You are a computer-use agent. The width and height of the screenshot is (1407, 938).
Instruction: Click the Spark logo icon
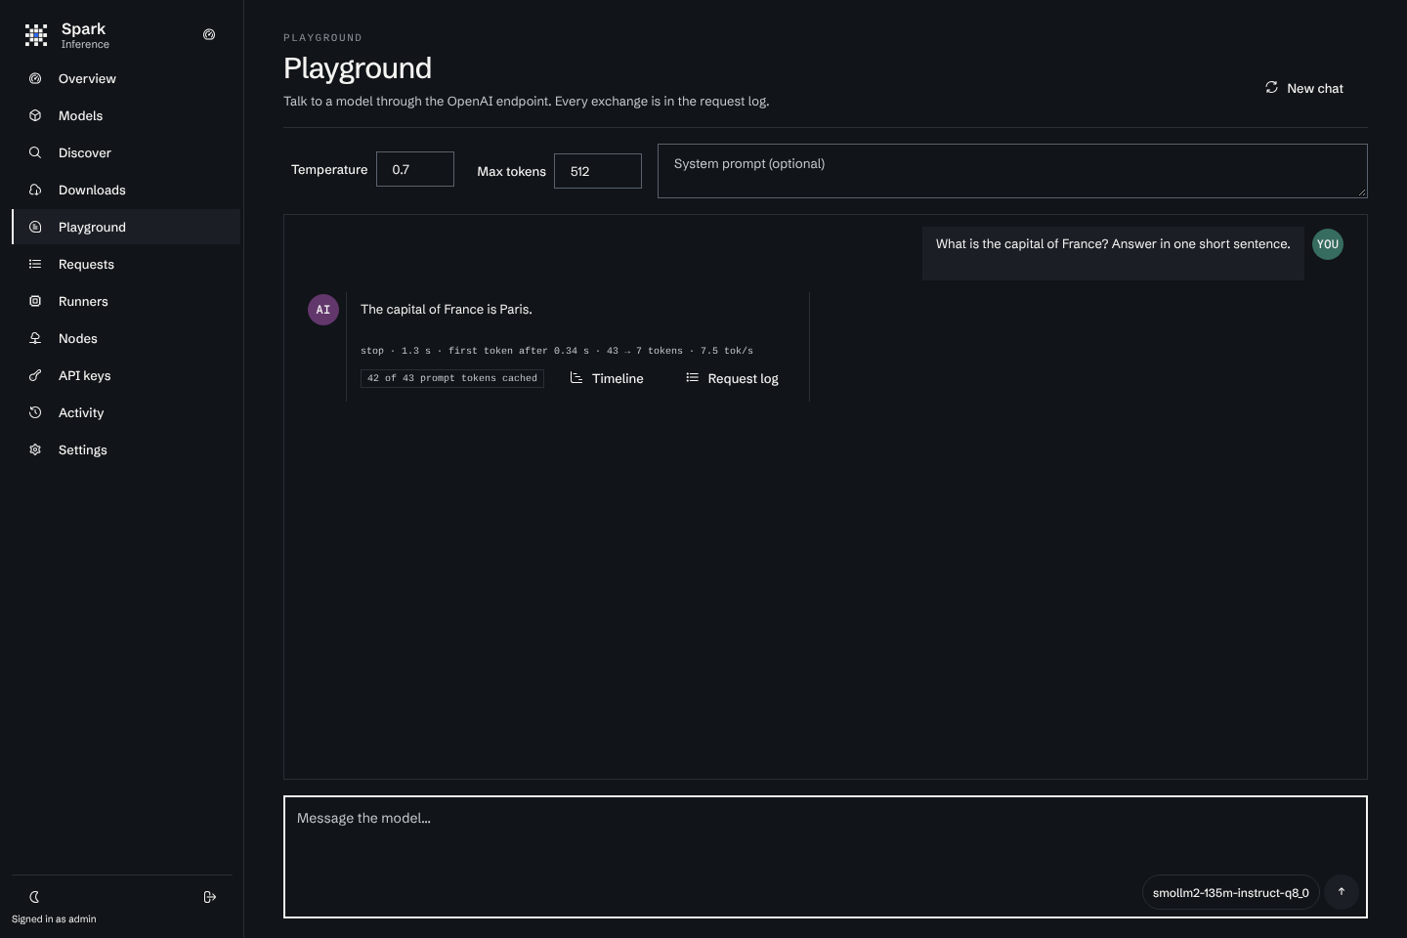coord(36,35)
